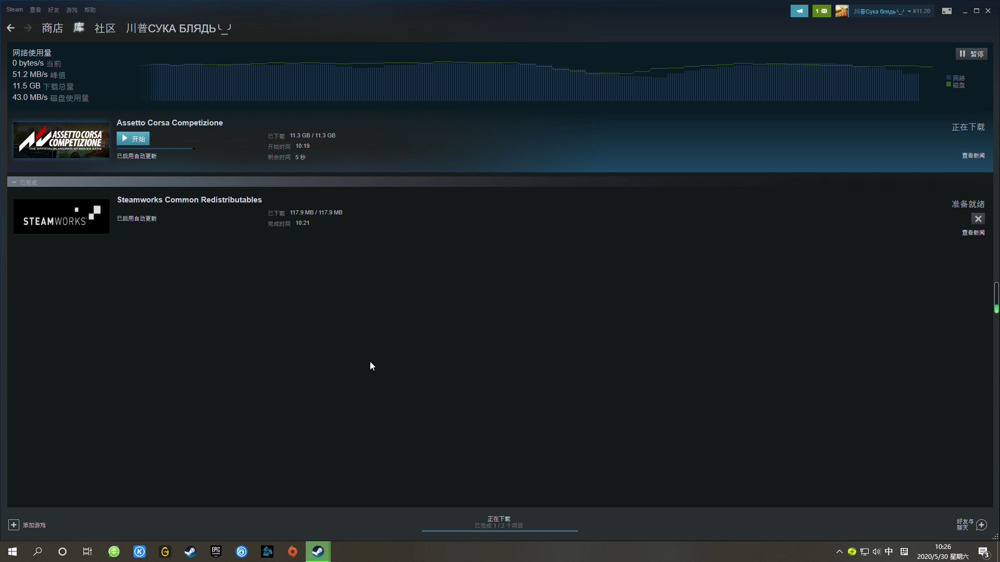
Task: Collapse the 已完成 completed section
Action: tap(14, 182)
